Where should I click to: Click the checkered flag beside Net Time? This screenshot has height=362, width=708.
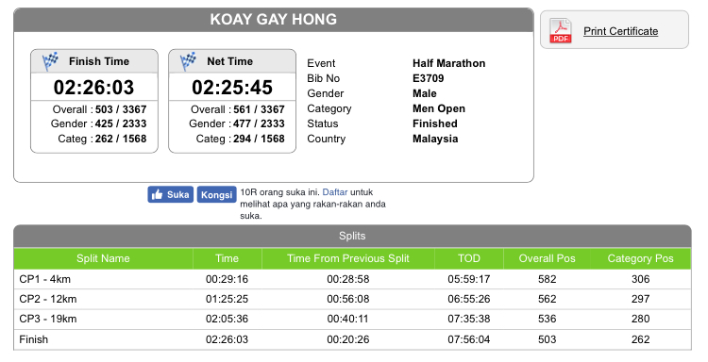[188, 61]
